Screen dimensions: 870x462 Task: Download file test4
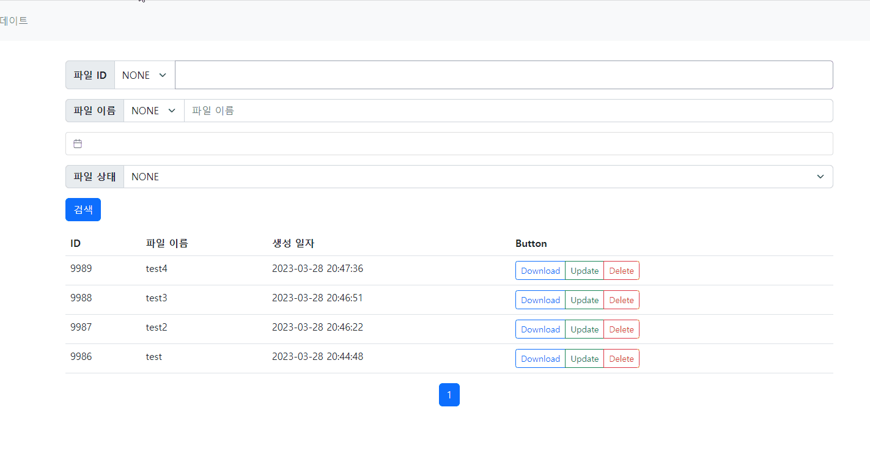[x=540, y=271]
